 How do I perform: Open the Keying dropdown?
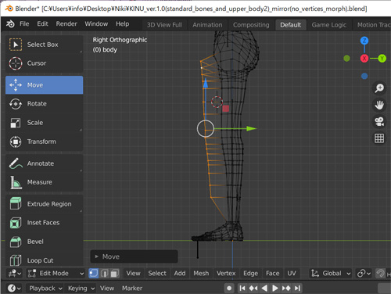point(81,289)
